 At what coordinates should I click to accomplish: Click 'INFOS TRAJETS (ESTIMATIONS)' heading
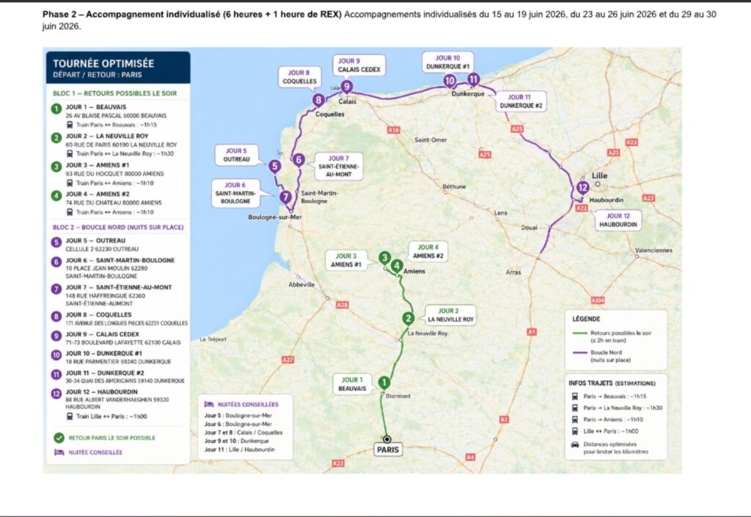click(x=612, y=384)
